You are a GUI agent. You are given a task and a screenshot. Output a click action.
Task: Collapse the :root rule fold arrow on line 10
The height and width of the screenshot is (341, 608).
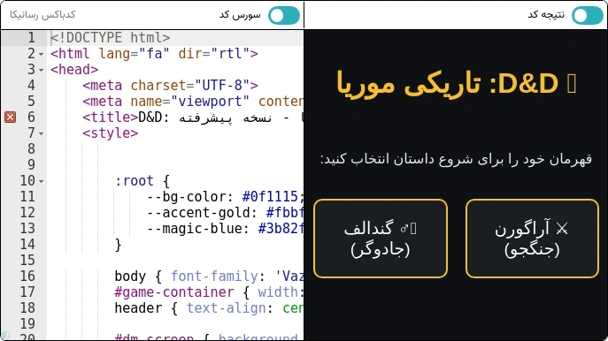(x=41, y=181)
